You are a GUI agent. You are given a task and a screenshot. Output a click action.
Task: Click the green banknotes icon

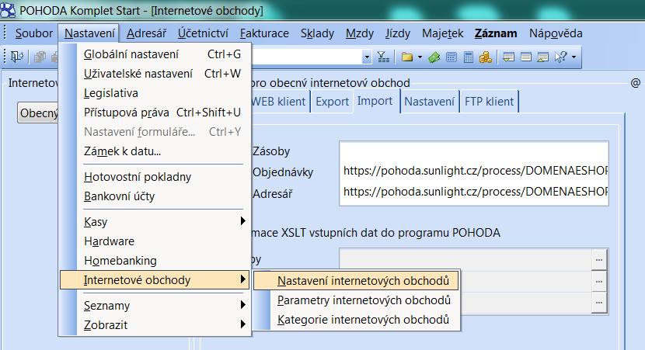pyautogui.click(x=434, y=57)
